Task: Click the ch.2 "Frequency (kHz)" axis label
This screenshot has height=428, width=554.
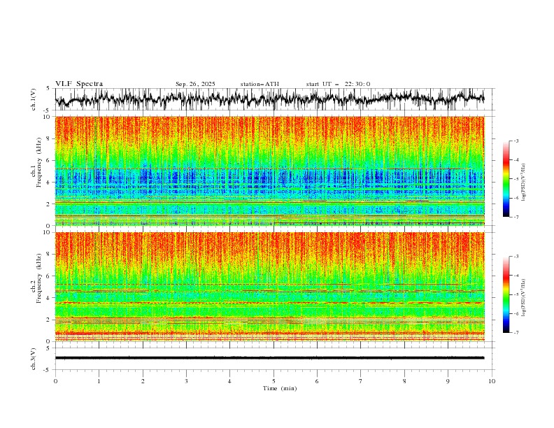Action: tap(39, 278)
